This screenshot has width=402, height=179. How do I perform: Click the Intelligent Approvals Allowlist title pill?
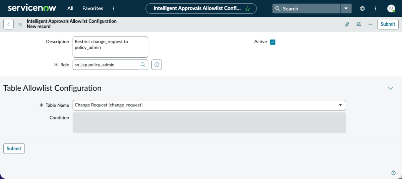pyautogui.click(x=201, y=8)
